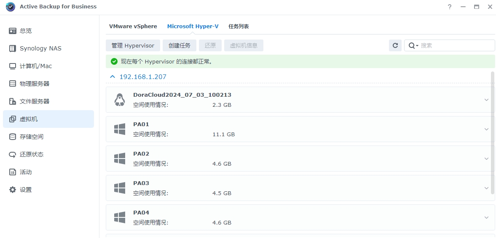Open 物理服务器 physical server section
This screenshot has width=496, height=238.
click(x=35, y=84)
